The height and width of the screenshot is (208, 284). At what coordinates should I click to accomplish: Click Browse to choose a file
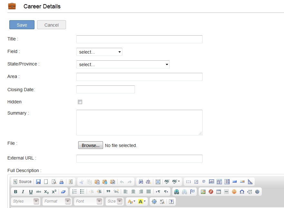click(x=90, y=145)
